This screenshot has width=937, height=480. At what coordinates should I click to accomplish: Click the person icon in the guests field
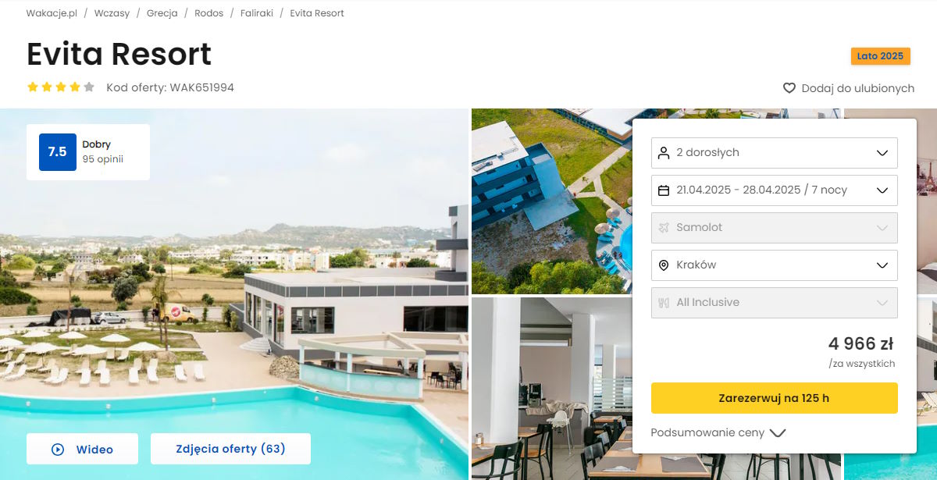(x=664, y=152)
